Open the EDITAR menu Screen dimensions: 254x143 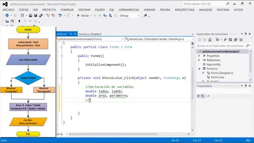point(23,10)
